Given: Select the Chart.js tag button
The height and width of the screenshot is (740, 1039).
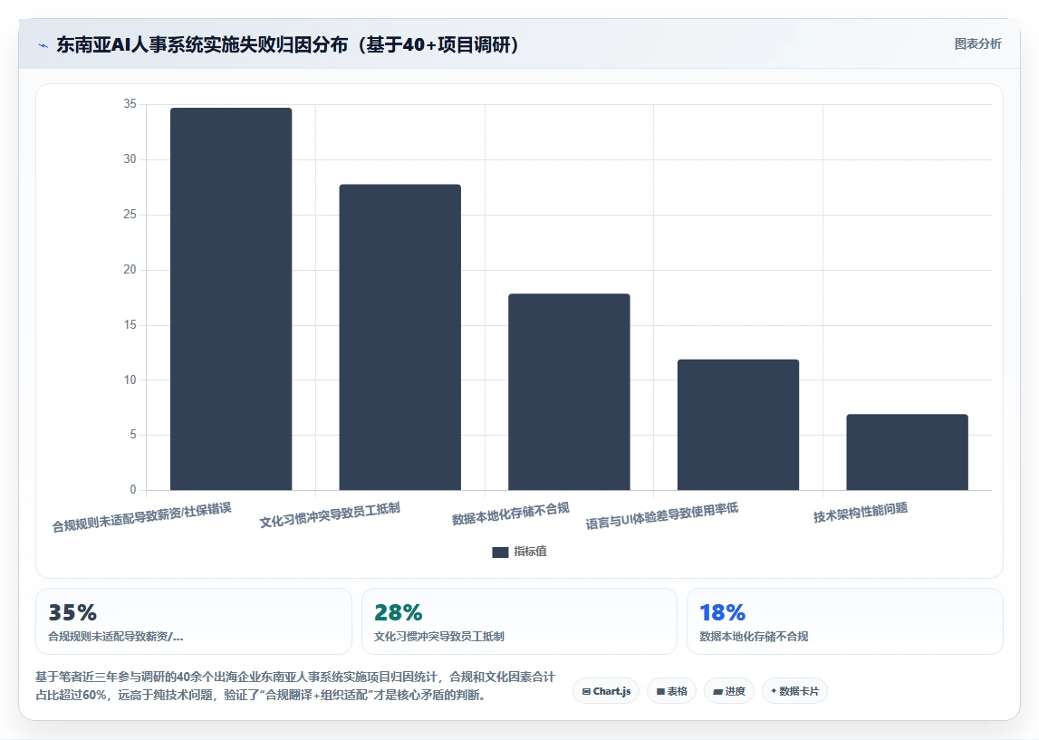Looking at the screenshot, I should 606,691.
